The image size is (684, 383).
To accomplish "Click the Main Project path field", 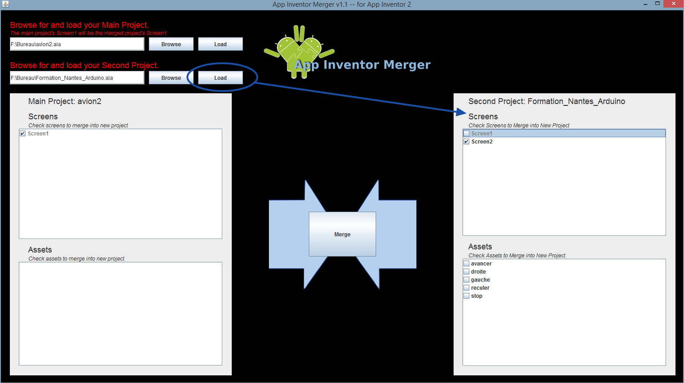I will pos(77,44).
